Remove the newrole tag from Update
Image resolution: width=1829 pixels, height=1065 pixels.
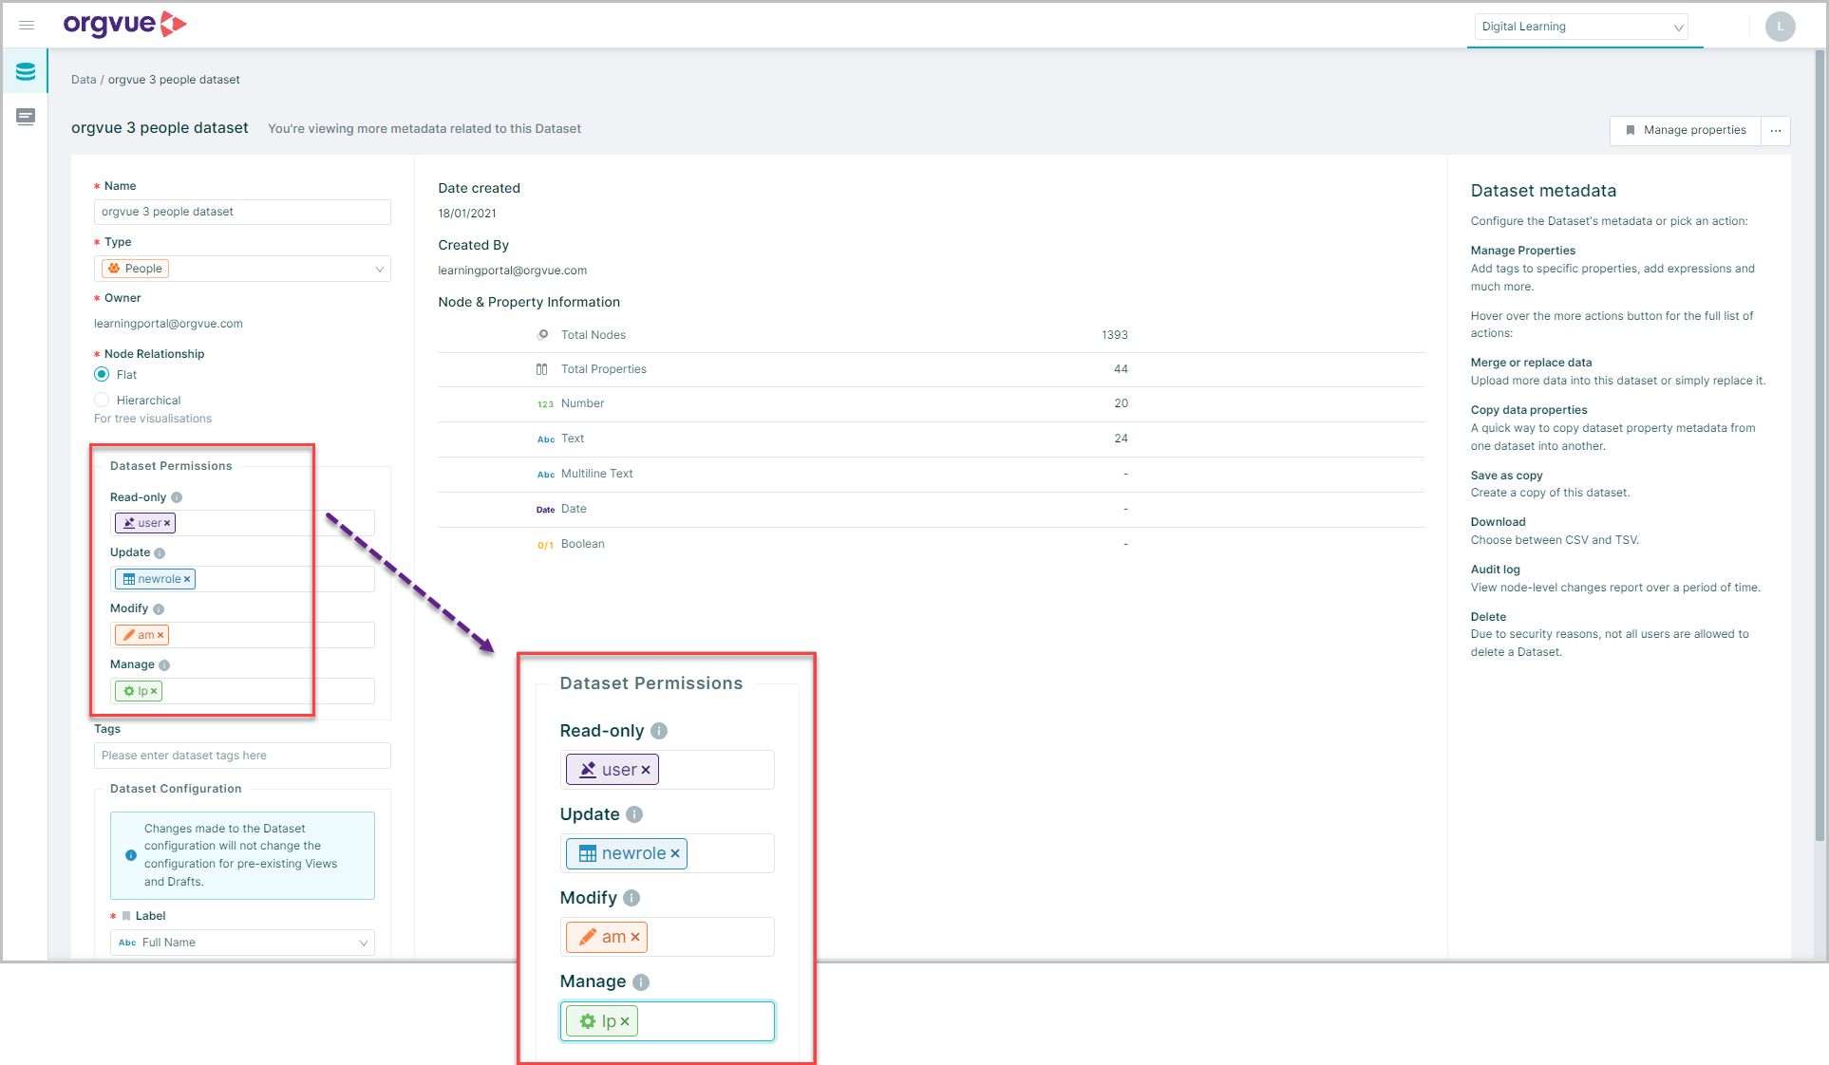point(187,579)
